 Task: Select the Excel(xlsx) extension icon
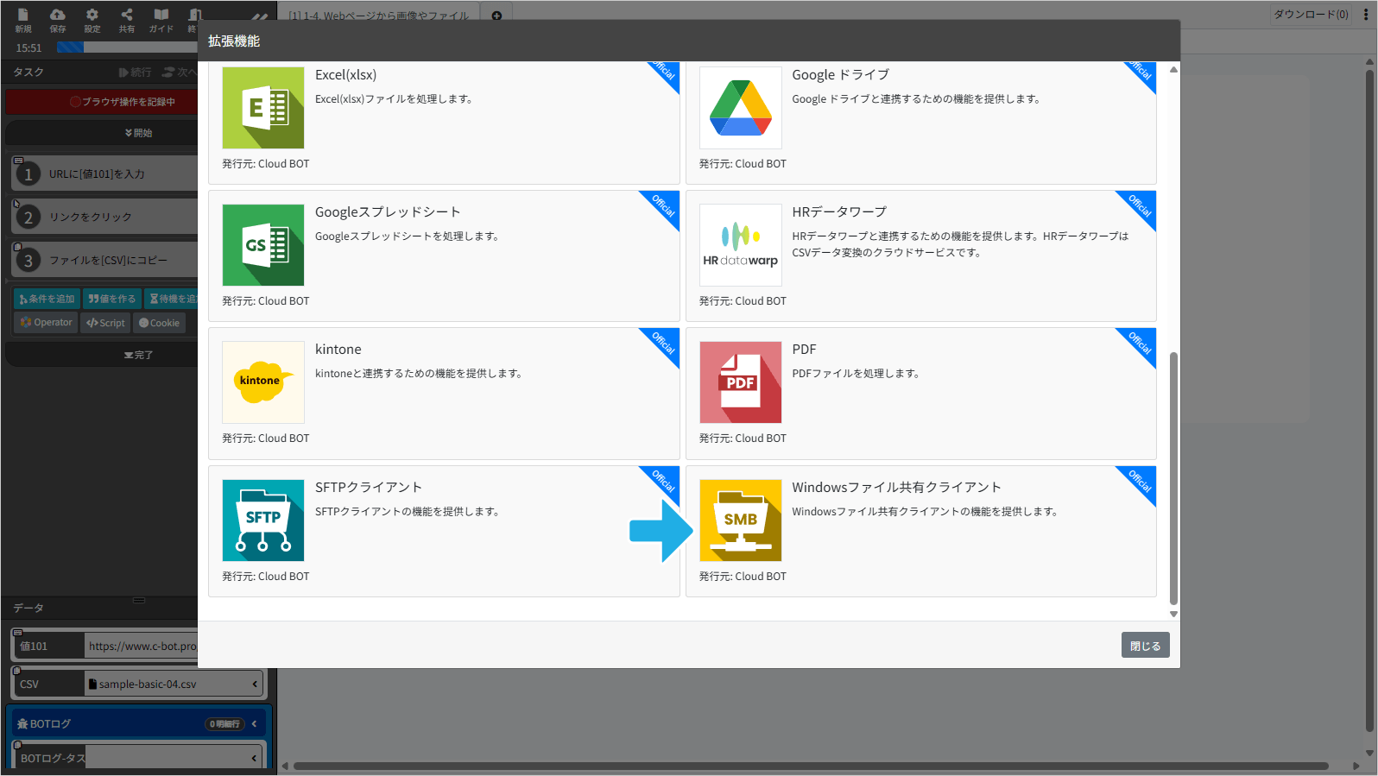click(263, 108)
